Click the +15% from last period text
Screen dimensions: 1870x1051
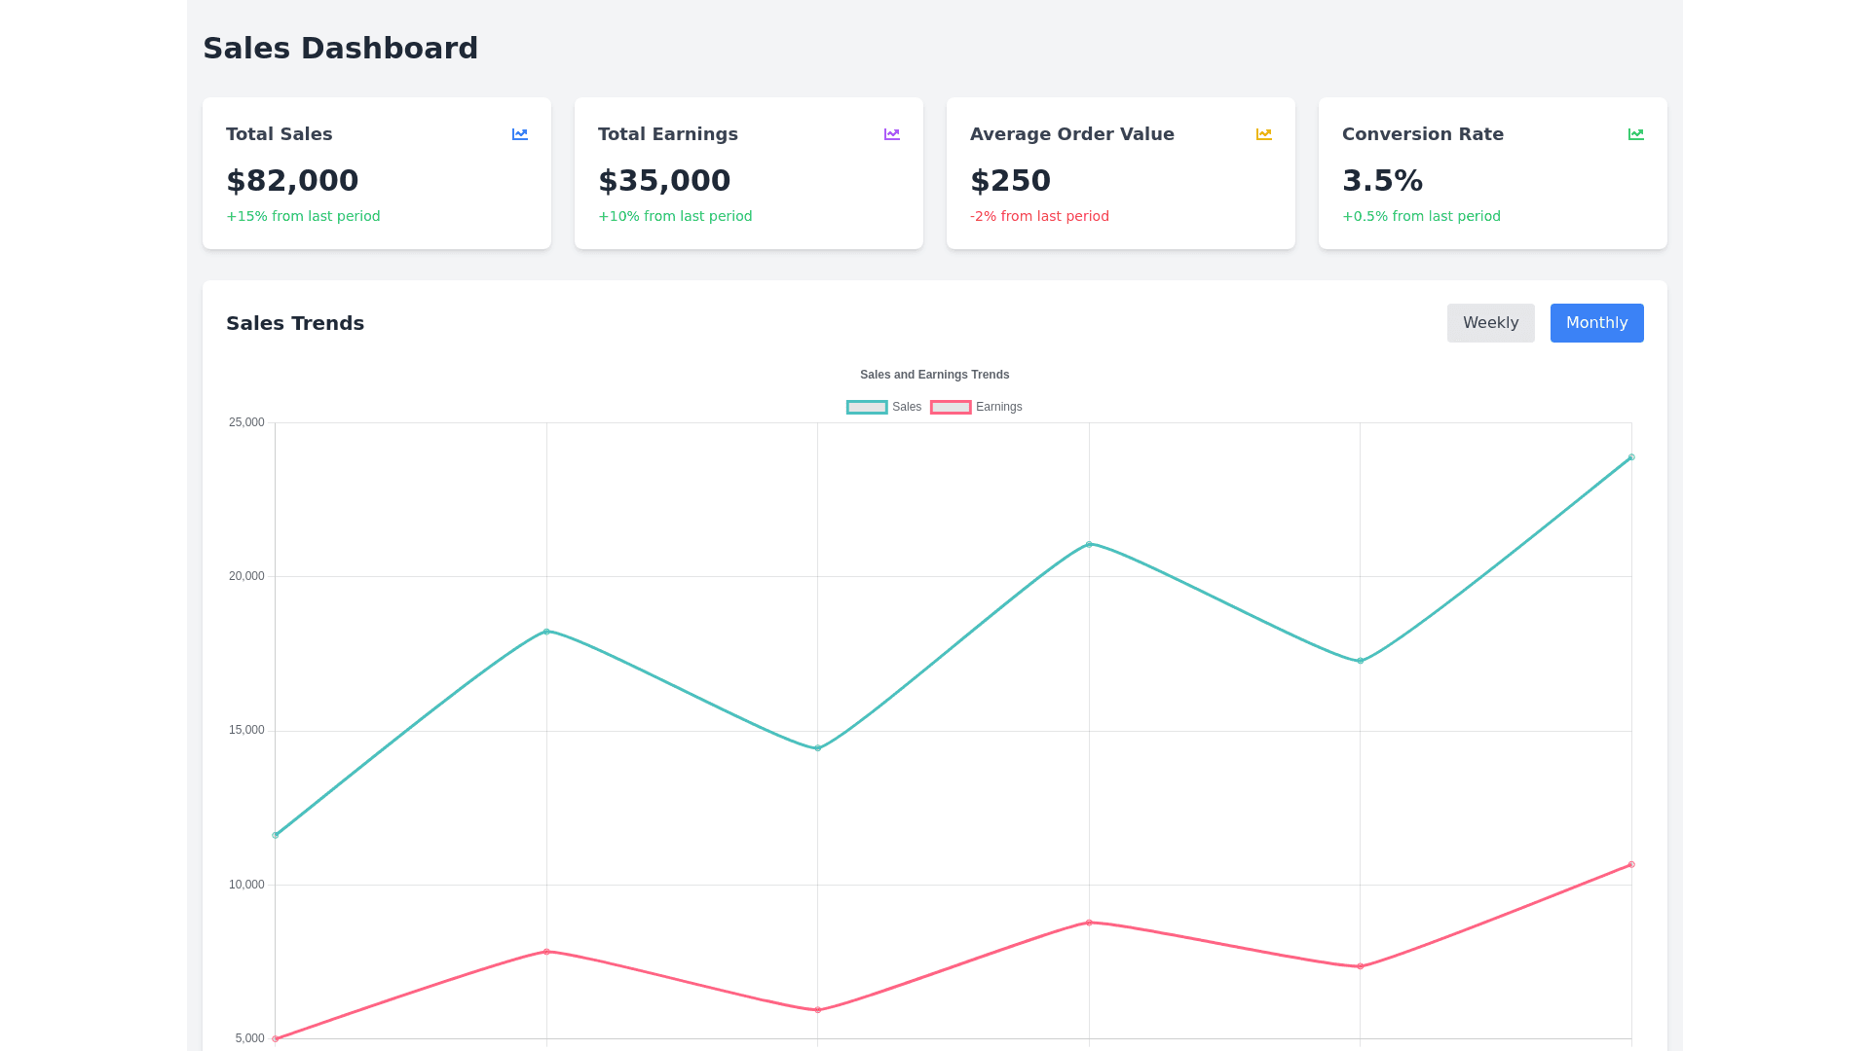coord(303,216)
